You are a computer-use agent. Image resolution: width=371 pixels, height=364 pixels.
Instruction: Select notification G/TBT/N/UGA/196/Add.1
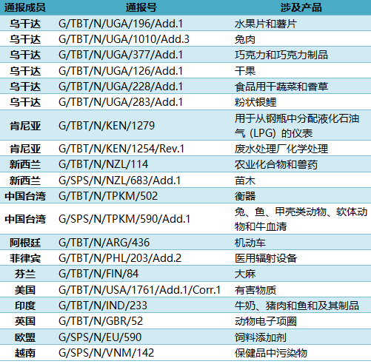coord(121,24)
